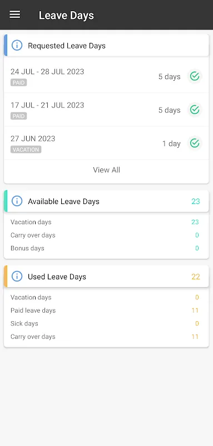Select the PAID tag under 24 JUL request
The image size is (213, 446).
tap(19, 83)
